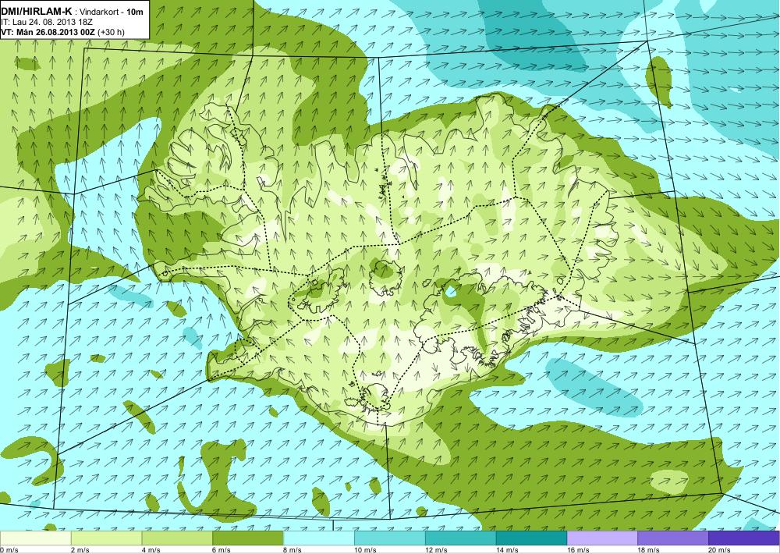This screenshot has height=554, width=780.
Task: Click the medium green 4–6 m/s legend swatch
Action: click(x=177, y=538)
